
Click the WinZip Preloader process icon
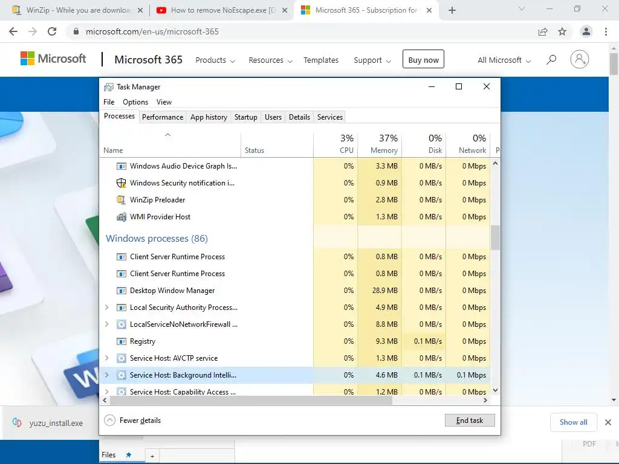(x=121, y=199)
